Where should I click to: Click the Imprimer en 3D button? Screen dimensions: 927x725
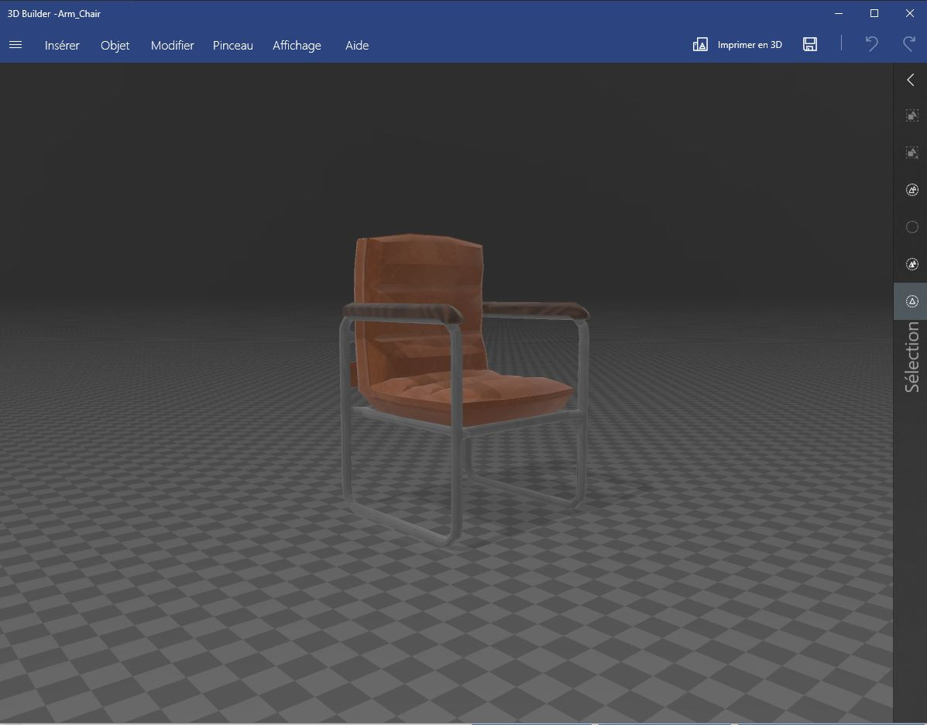(x=737, y=44)
